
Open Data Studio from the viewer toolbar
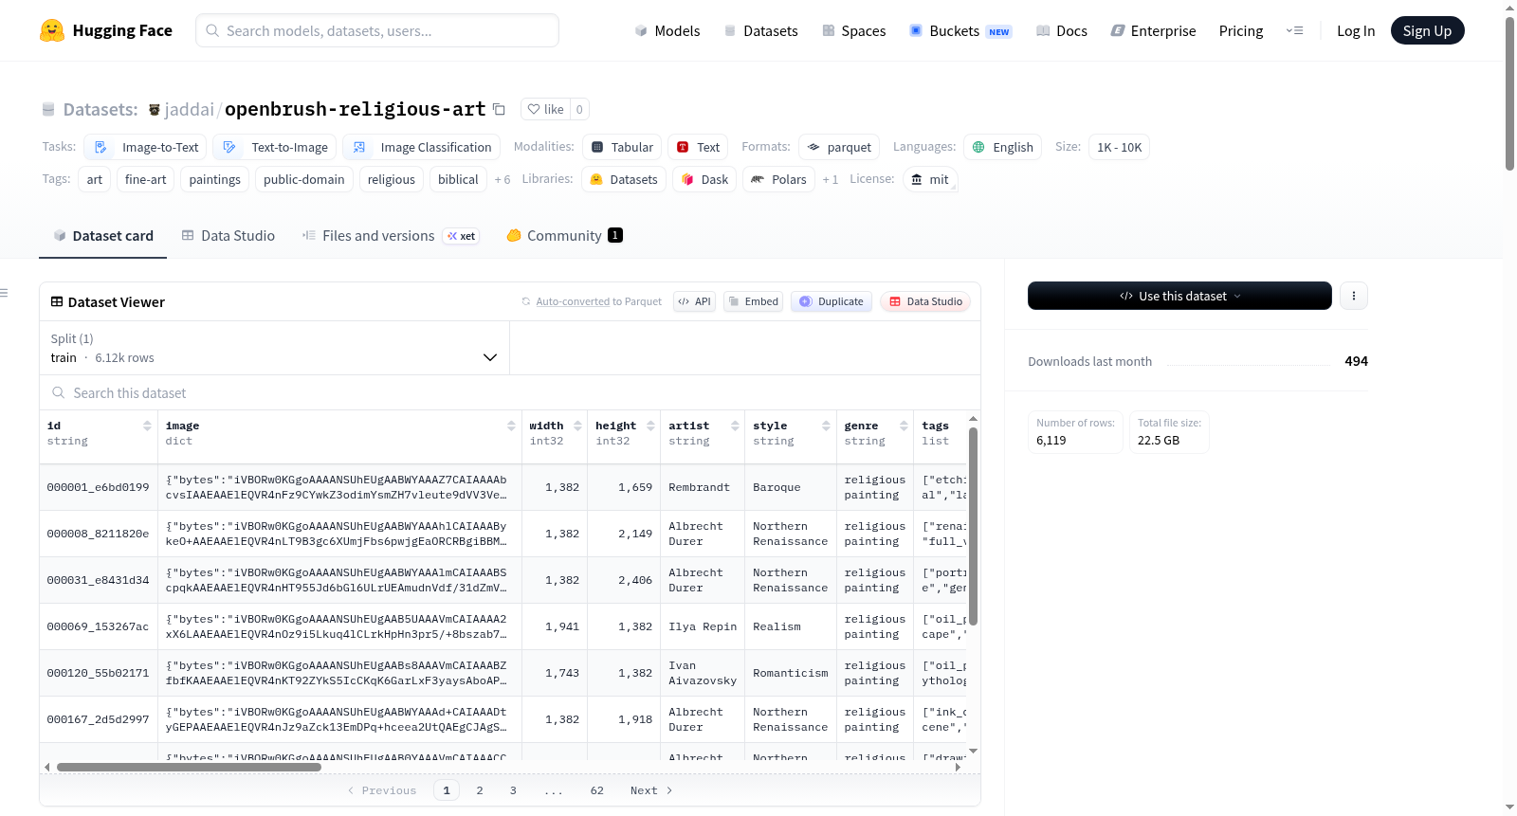pyautogui.click(x=925, y=301)
